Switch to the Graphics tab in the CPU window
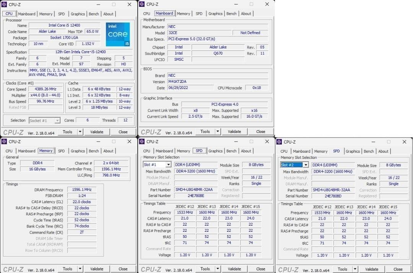This screenshot has width=413, height=273. [x=78, y=14]
